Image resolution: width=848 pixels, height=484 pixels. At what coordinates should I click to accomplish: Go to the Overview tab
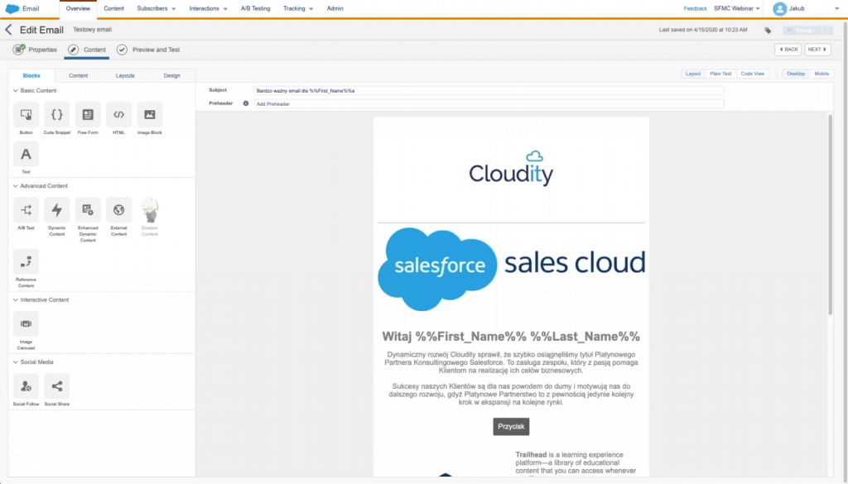coord(78,8)
